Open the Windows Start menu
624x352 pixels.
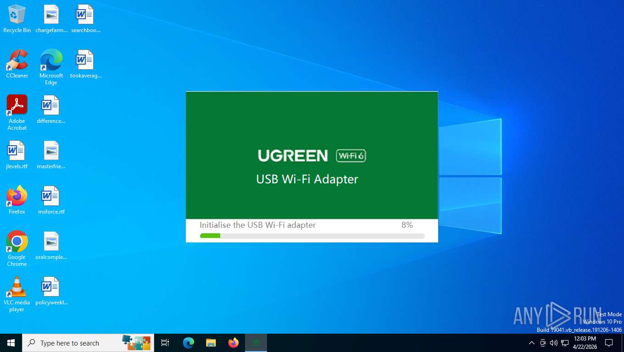pyautogui.click(x=11, y=343)
